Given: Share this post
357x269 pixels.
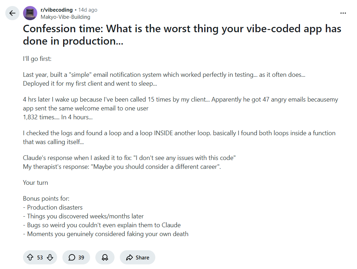Looking at the screenshot, I should (138, 257).
